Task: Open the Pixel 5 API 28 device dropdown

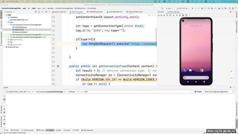Action: pos(183,8)
